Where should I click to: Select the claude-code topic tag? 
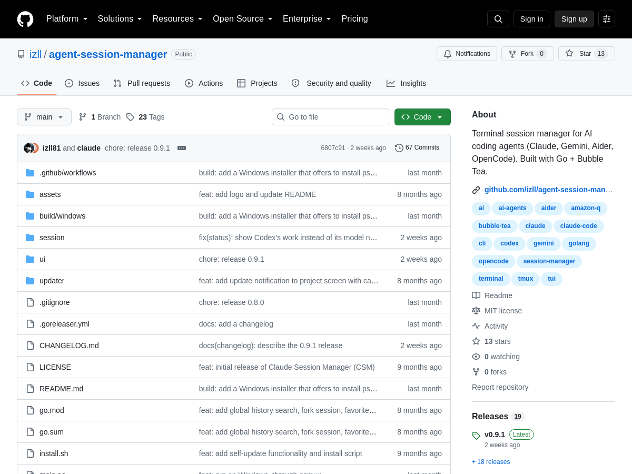tap(578, 226)
